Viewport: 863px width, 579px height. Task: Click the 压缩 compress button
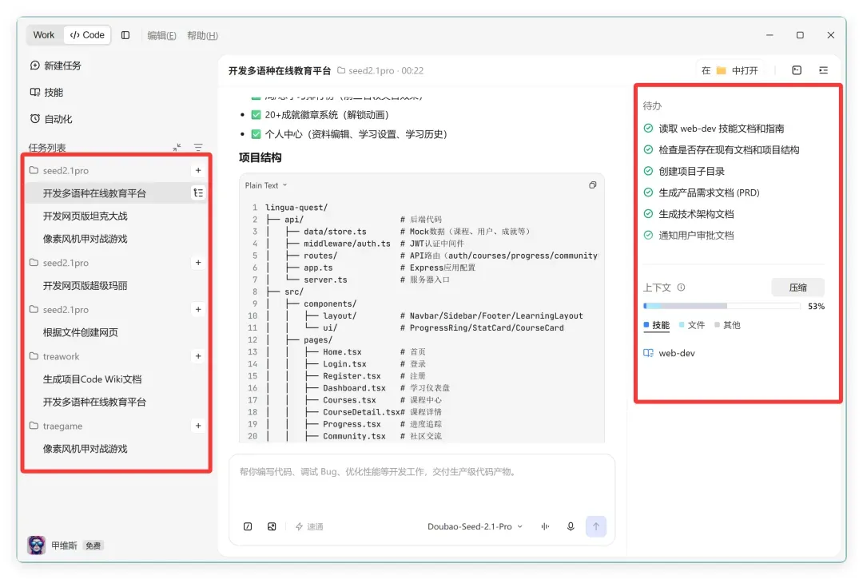pos(797,287)
